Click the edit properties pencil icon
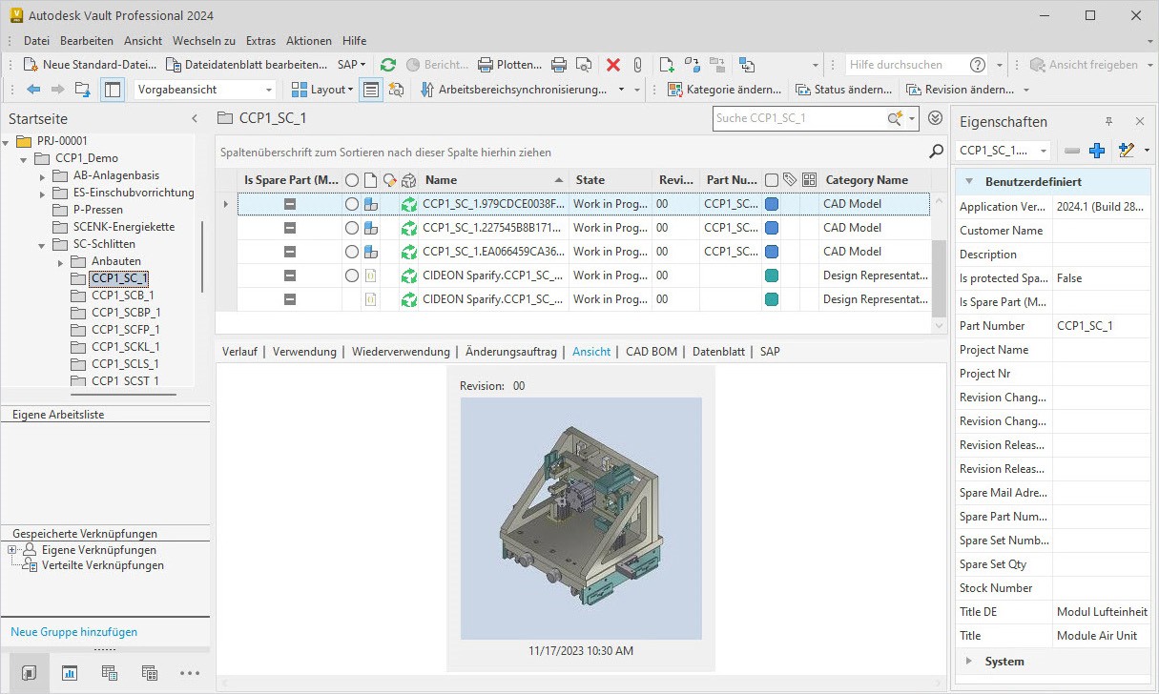 [x=1126, y=151]
